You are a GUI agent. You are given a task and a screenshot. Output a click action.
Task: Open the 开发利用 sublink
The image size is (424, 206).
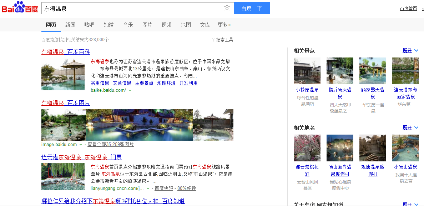tap(188, 83)
